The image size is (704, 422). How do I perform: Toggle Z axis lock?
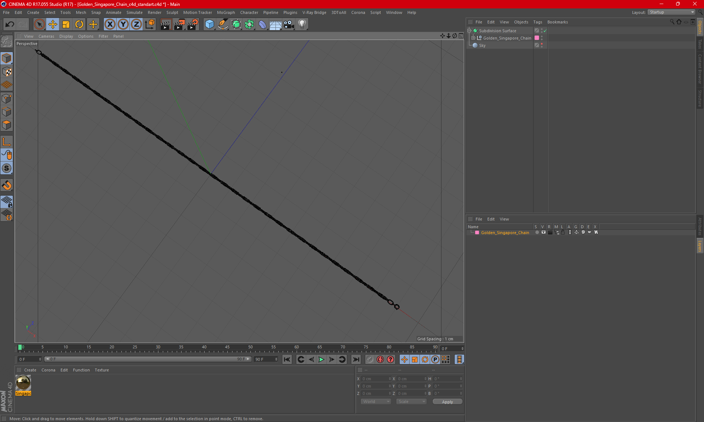click(x=136, y=25)
